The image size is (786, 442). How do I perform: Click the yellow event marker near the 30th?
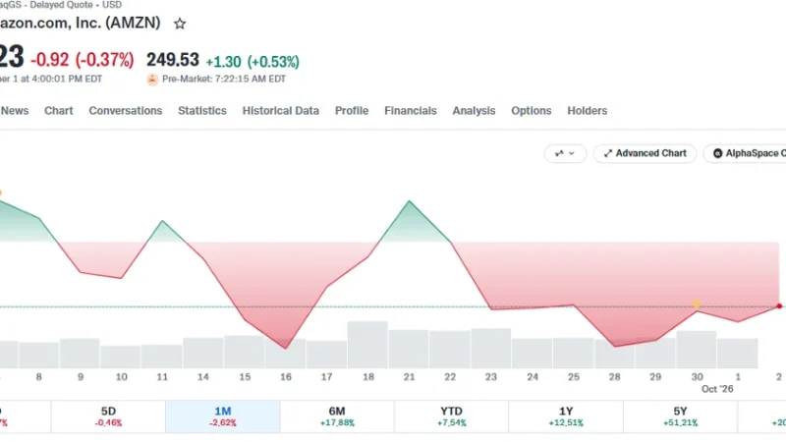coord(697,304)
